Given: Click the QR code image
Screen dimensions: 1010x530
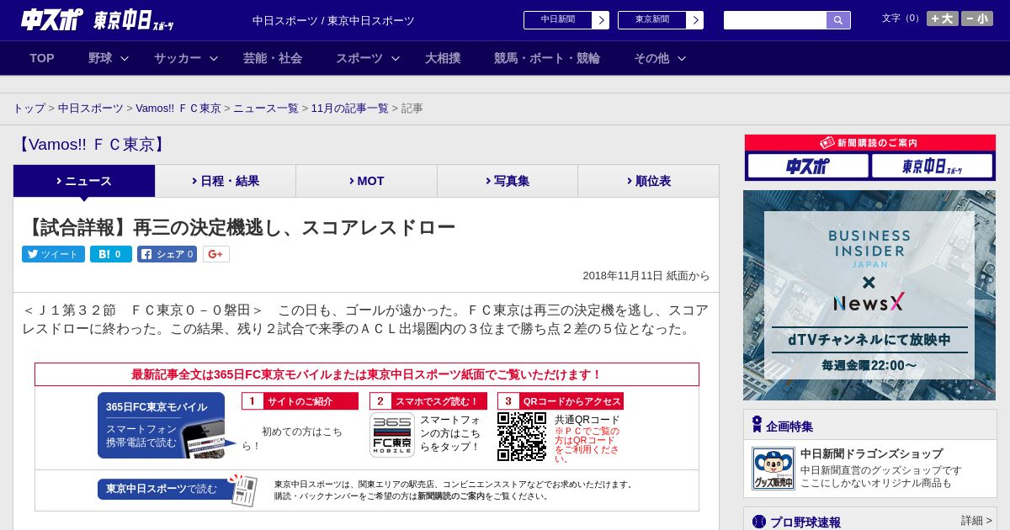Looking at the screenshot, I should pyautogui.click(x=522, y=437).
